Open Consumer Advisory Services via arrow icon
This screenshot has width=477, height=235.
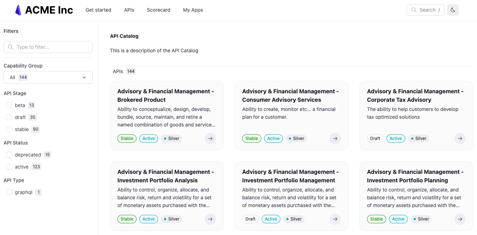pos(335,139)
